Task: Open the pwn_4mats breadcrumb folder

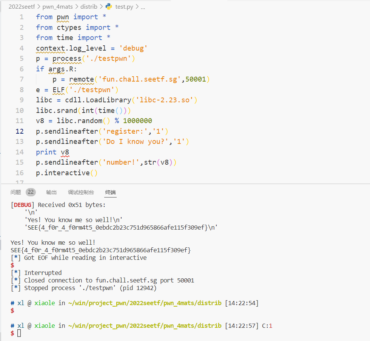Action: pos(57,6)
